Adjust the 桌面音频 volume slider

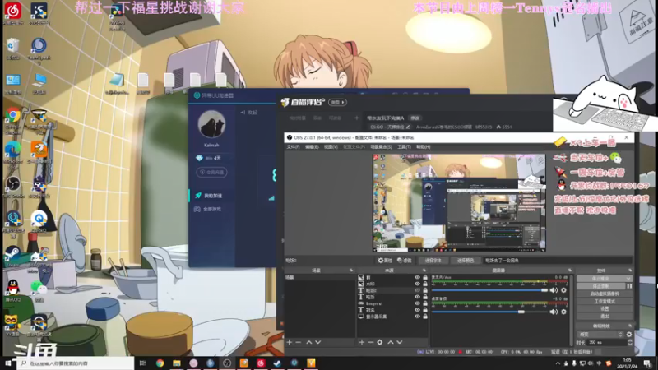[489, 312]
